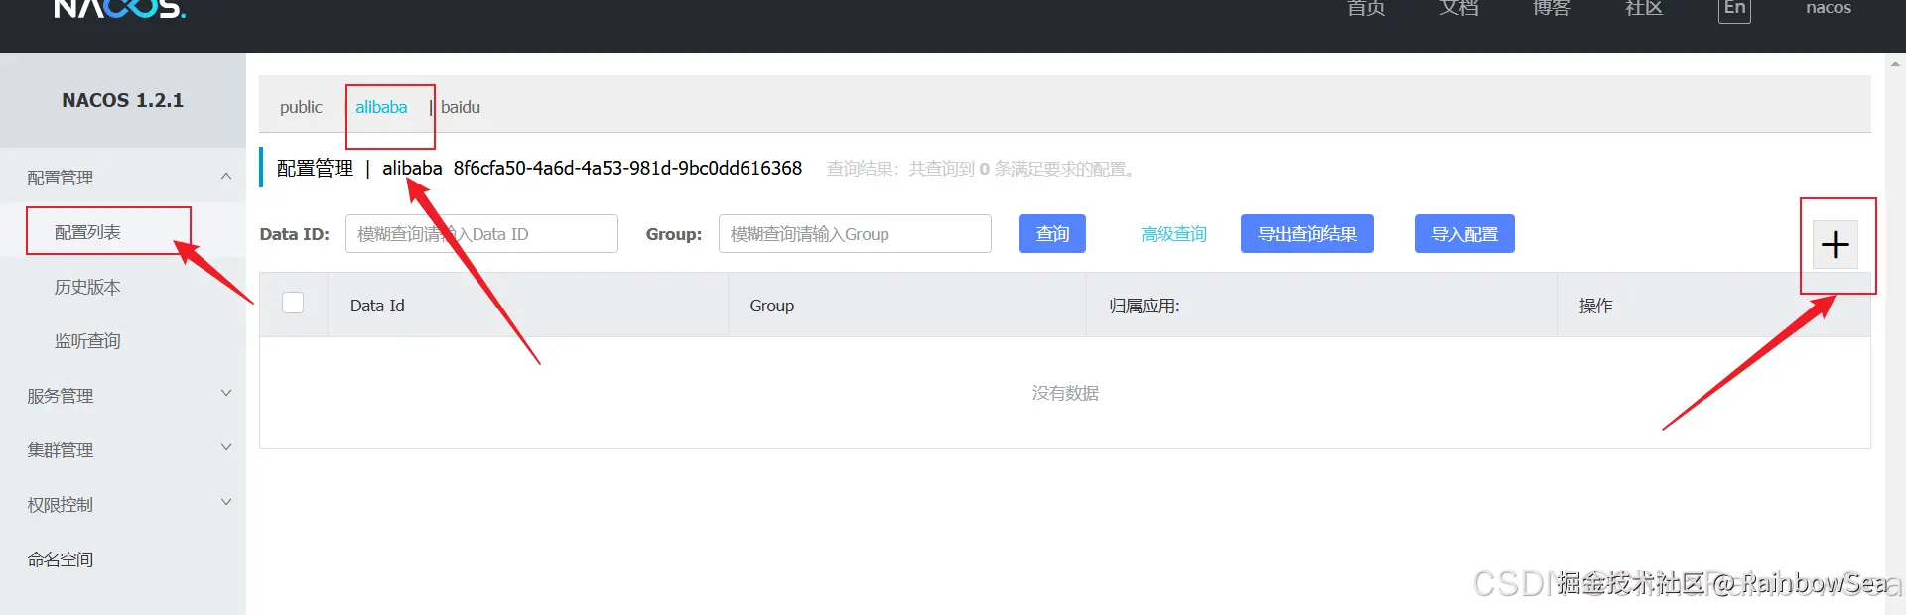Click the page scrollbar up arrow
Image resolution: width=1906 pixels, height=615 pixels.
pyautogui.click(x=1895, y=63)
